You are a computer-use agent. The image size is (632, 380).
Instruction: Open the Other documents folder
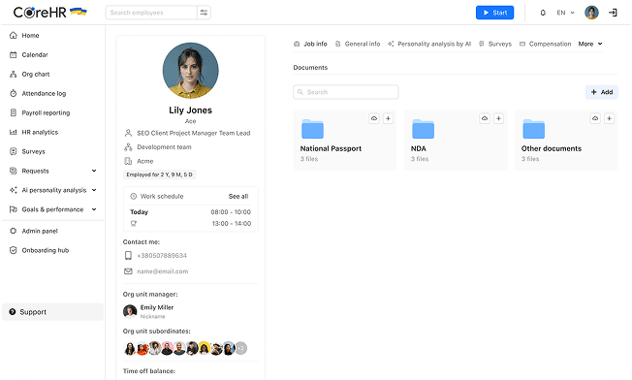click(566, 140)
